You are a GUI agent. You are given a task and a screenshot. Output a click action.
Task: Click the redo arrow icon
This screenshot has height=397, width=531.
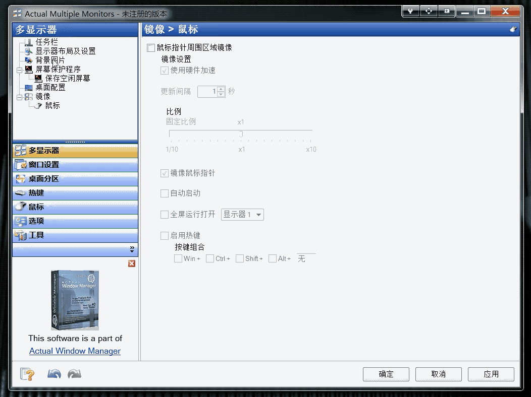75,374
